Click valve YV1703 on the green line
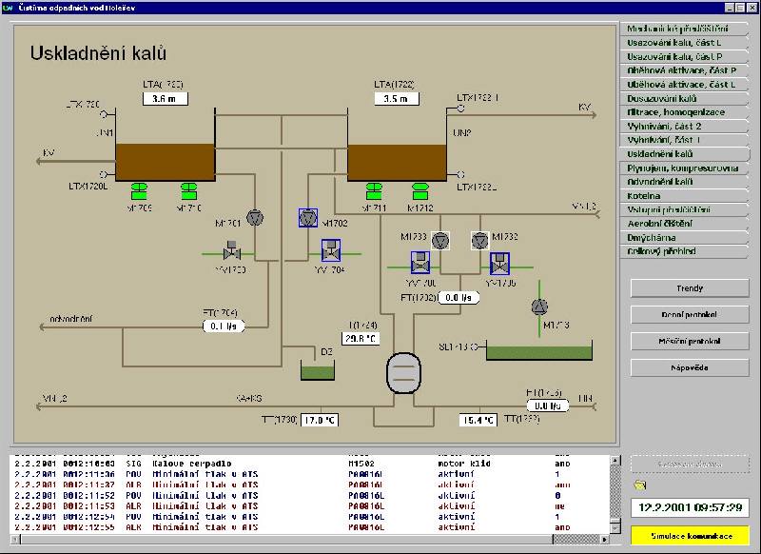761x554 pixels. (x=229, y=252)
